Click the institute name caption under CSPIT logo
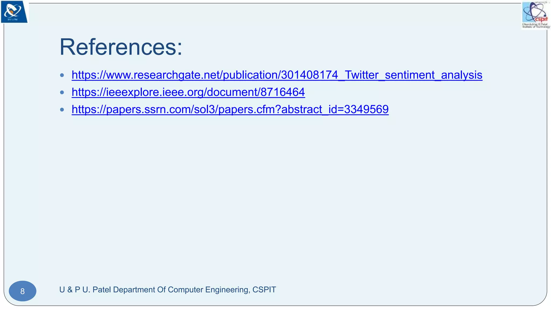551x310 pixels. click(x=536, y=25)
